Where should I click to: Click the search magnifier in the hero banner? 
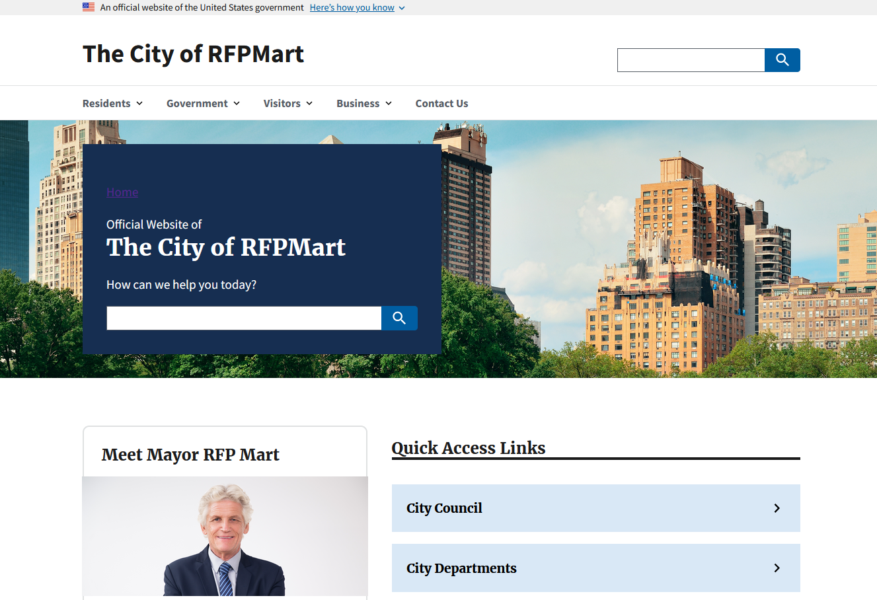click(x=399, y=318)
